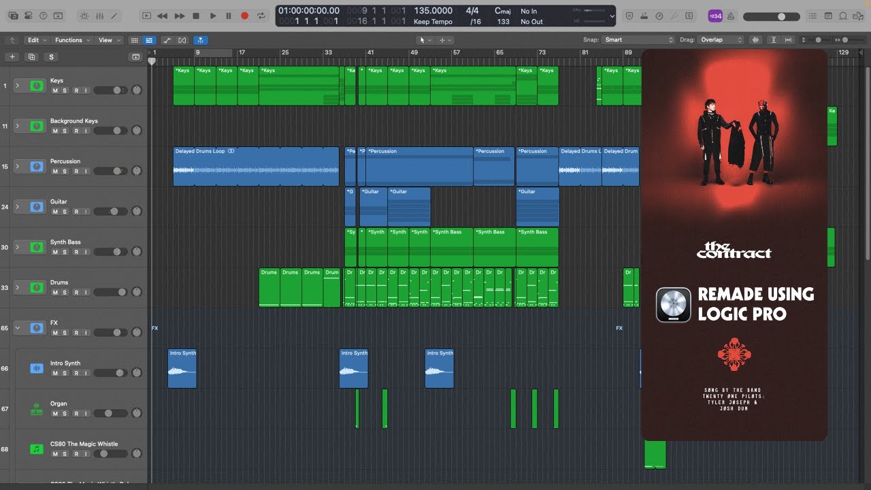
Task: Select the Delayed Drums Loop region
Action: (256, 167)
